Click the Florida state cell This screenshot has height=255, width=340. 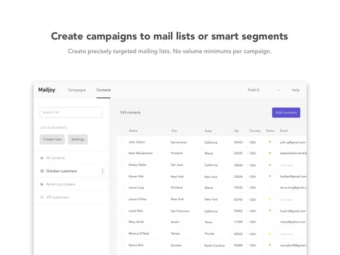point(209,234)
